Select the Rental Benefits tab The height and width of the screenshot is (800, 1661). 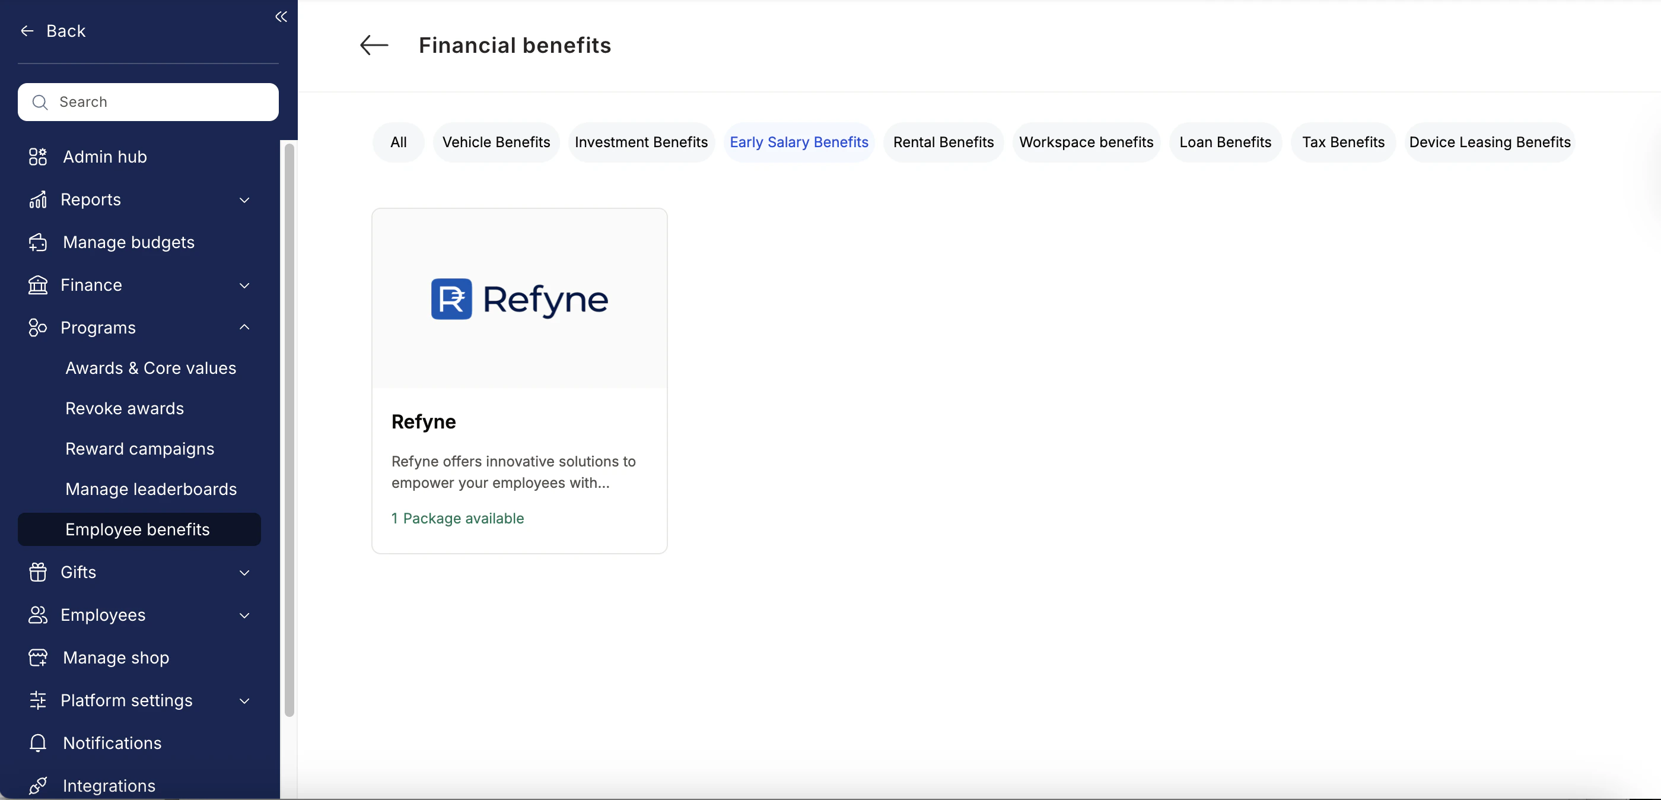point(943,142)
